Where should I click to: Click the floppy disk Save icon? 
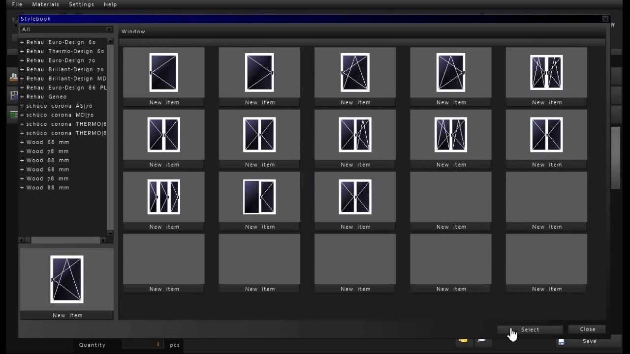561,342
